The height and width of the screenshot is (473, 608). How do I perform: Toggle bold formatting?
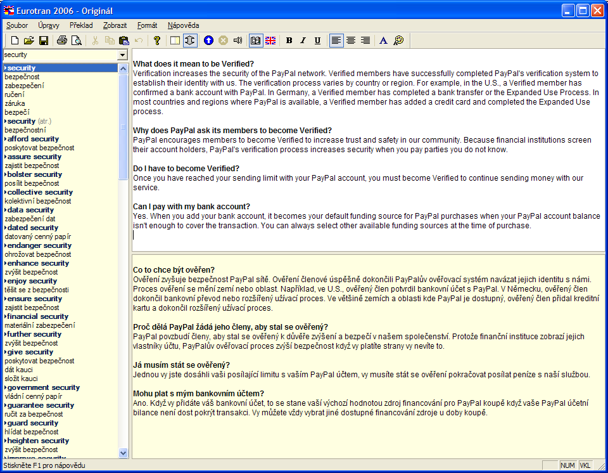click(x=289, y=41)
